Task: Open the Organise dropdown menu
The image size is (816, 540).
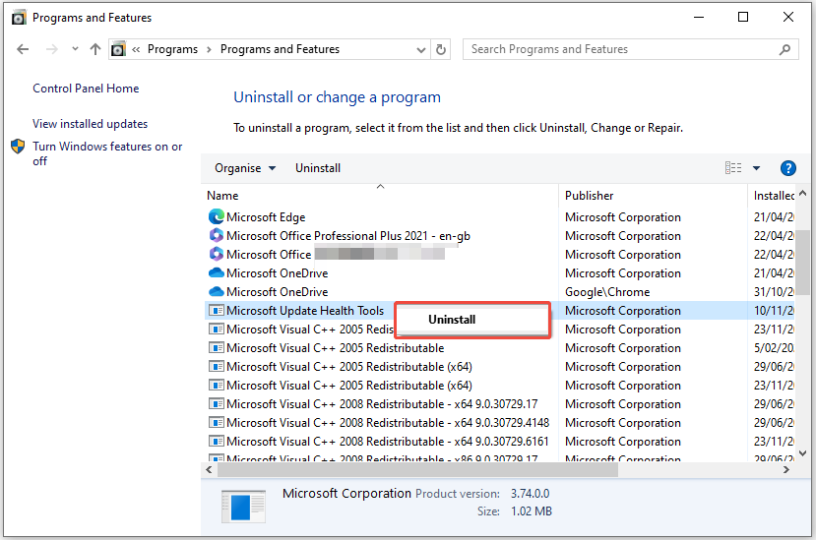Action: 245,168
